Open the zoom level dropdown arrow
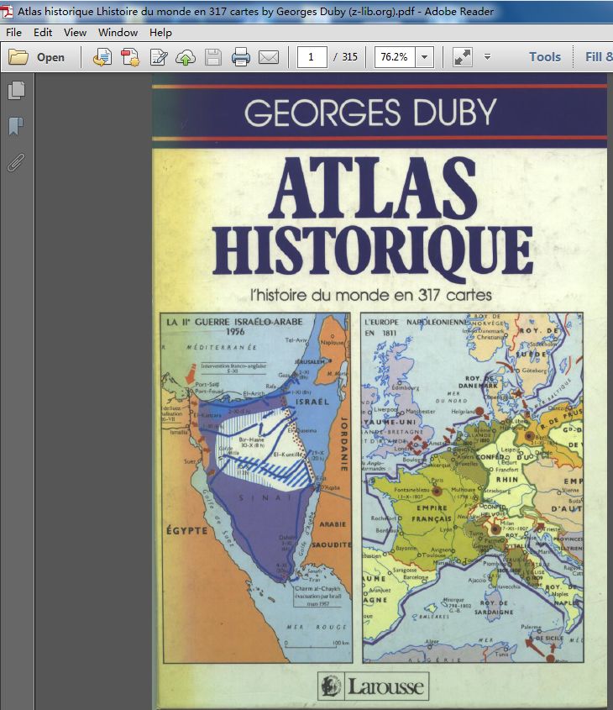This screenshot has height=710, width=613. (424, 57)
